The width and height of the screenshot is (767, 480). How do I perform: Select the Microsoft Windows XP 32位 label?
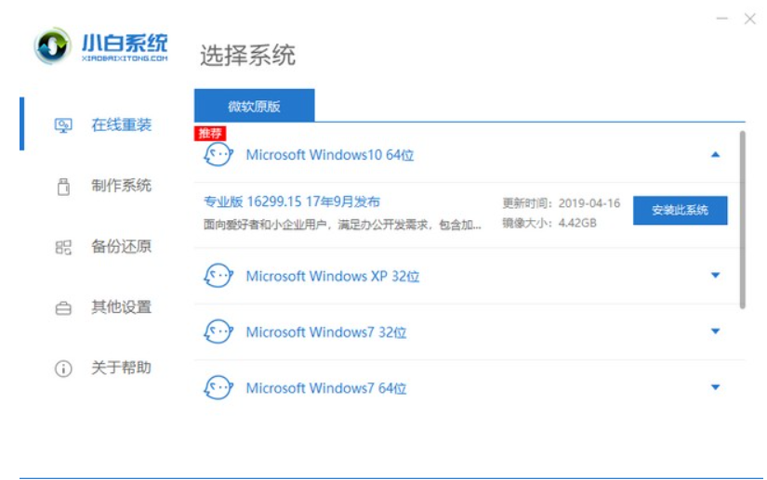point(333,277)
